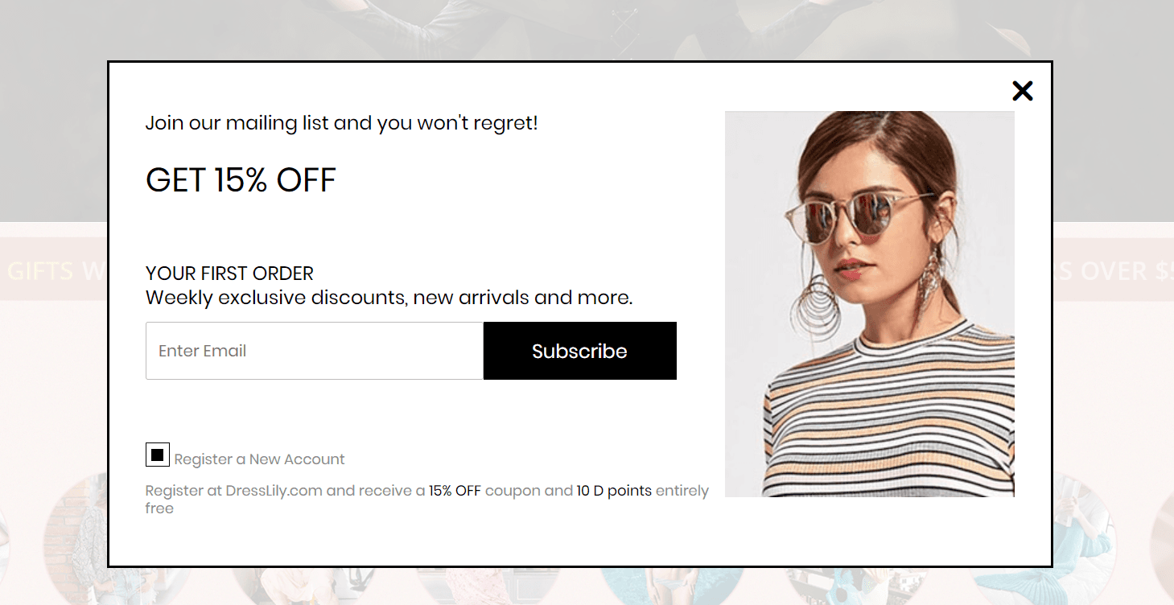Click the DressLily.com text in registration note
The image size is (1174, 605).
pos(274,491)
